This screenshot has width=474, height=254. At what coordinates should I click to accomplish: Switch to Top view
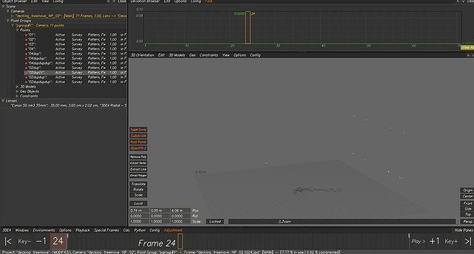(x=467, y=214)
